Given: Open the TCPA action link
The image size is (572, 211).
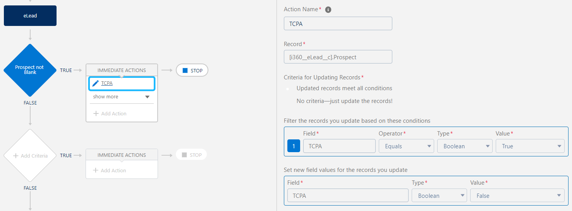Looking at the screenshot, I should (107, 83).
